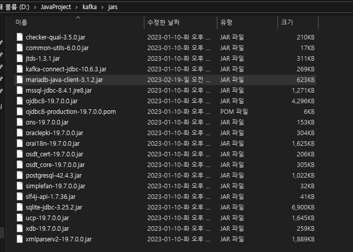353x252 pixels.
Task: Select file name checker-qual-3.5.0.jar
Action: tap(55, 37)
